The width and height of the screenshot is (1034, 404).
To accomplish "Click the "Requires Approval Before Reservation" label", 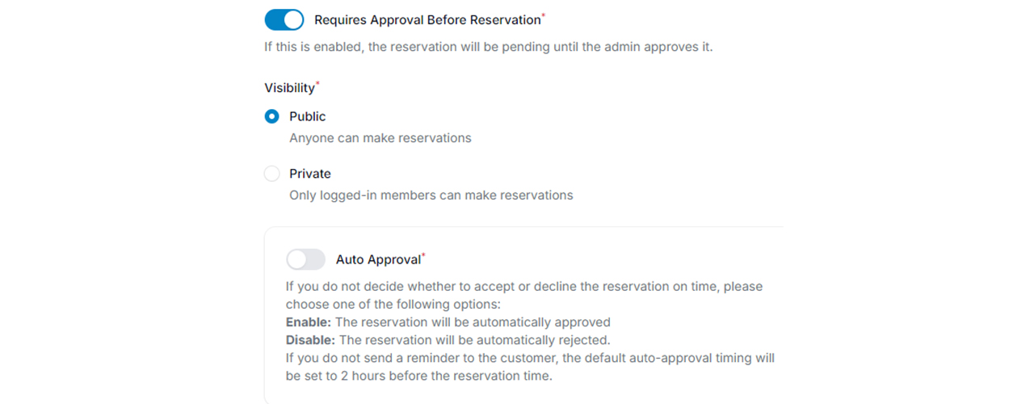I will [x=427, y=19].
